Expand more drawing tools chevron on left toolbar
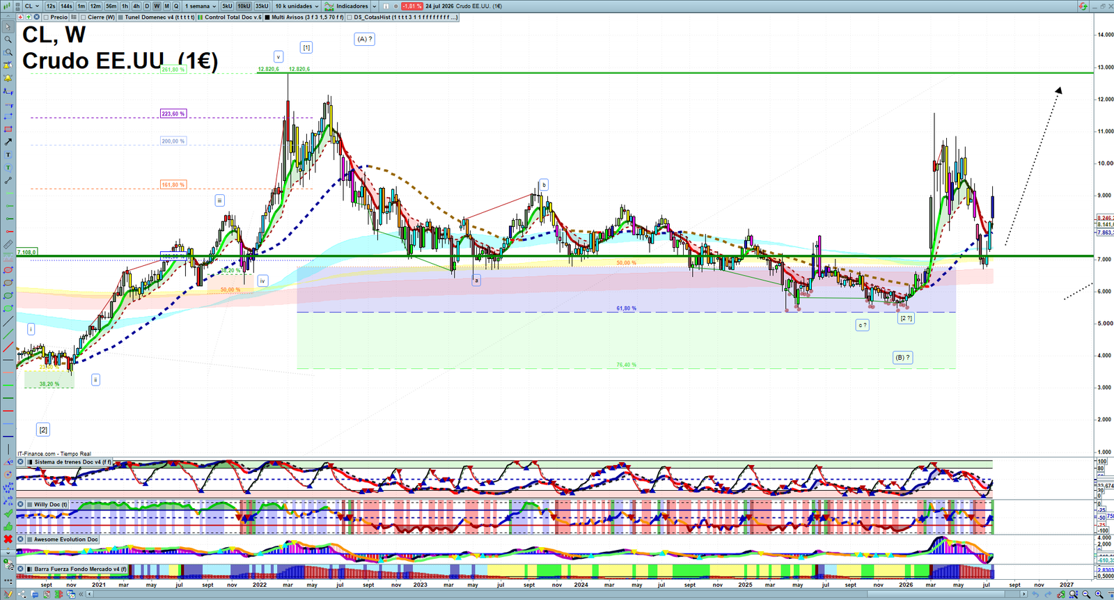 point(8,553)
